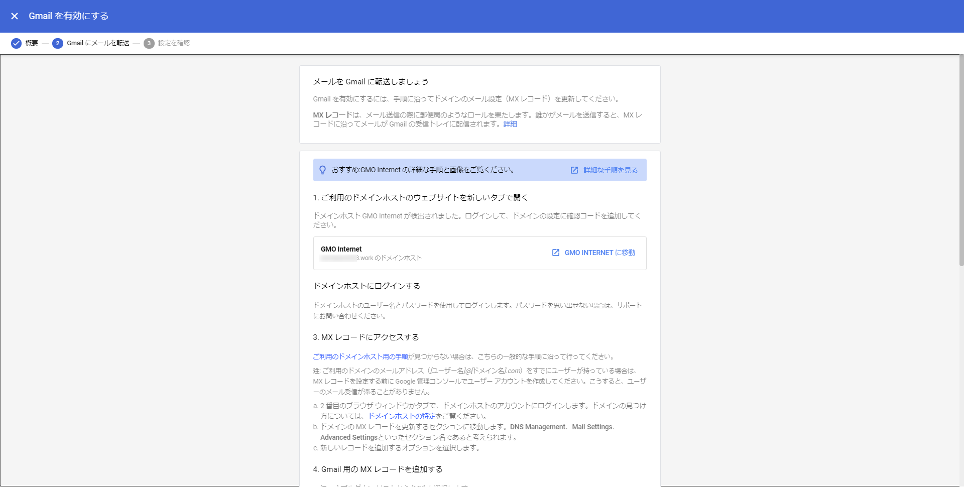Click GMO INTERNET に移動 to open the host
This screenshot has height=487, width=964.
coord(600,253)
